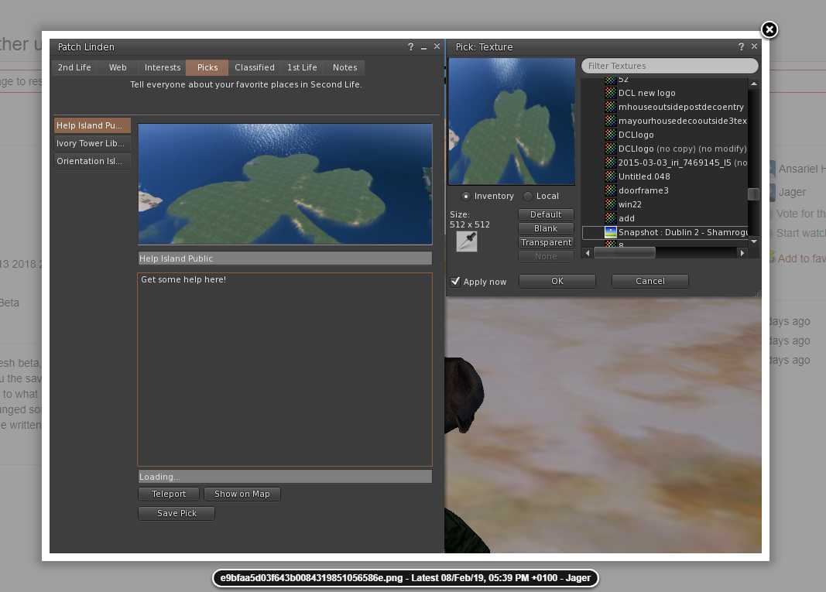Viewport: 826px width, 592px height.
Task: Click the Help Island Public name field
Action: (285, 258)
